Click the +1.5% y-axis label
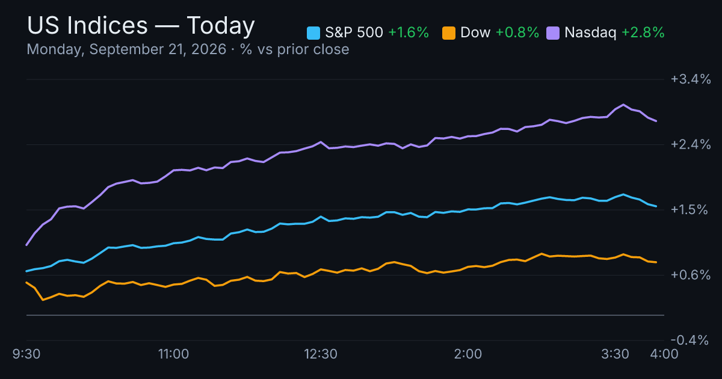Image resolution: width=722 pixels, height=379 pixels. click(691, 210)
